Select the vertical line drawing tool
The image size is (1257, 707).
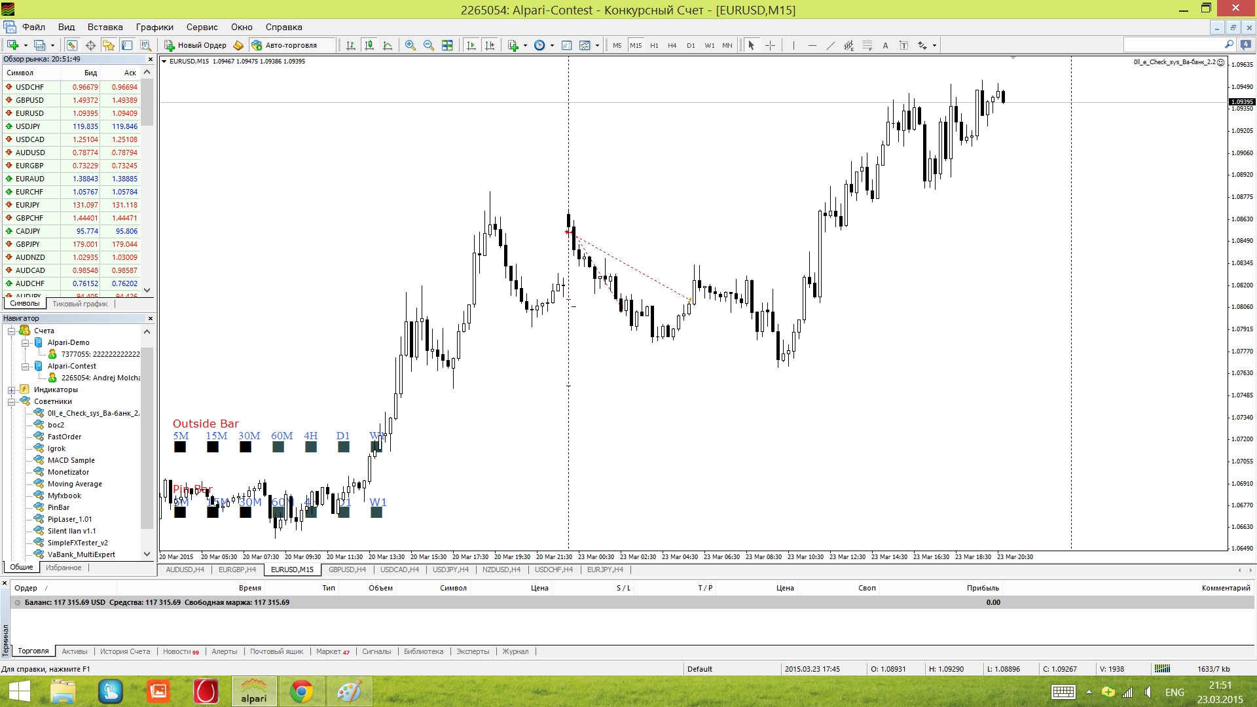pyautogui.click(x=793, y=45)
